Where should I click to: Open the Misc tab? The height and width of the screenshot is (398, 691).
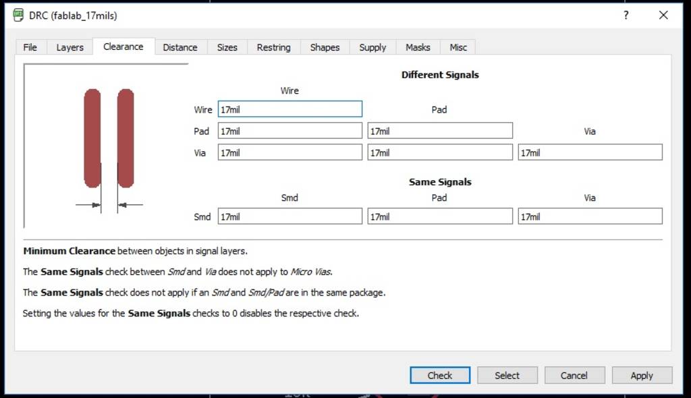(458, 47)
